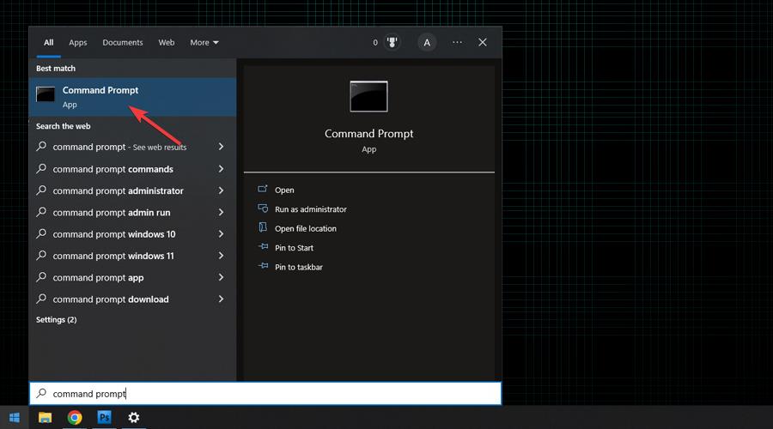Switch to the Documents tab
This screenshot has height=429, width=773.
coord(123,42)
